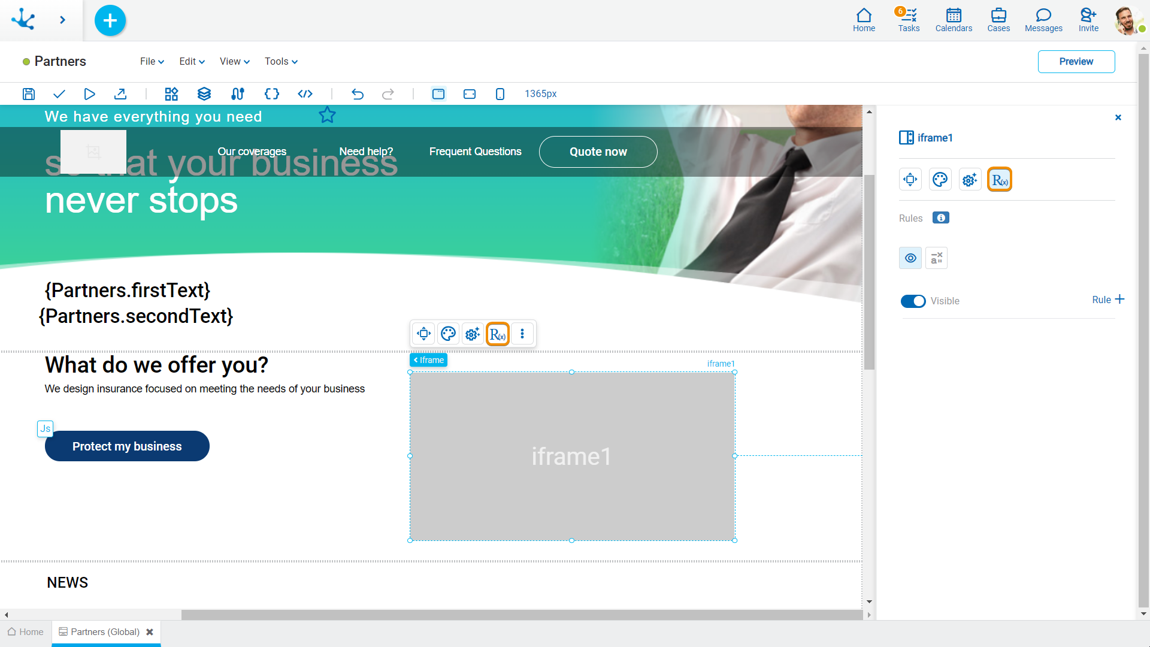1150x647 pixels.
Task: Toggle the Visible switch
Action: [913, 301]
